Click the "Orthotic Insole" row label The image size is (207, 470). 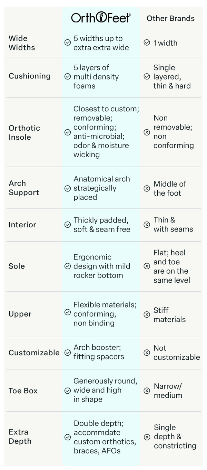click(24, 132)
